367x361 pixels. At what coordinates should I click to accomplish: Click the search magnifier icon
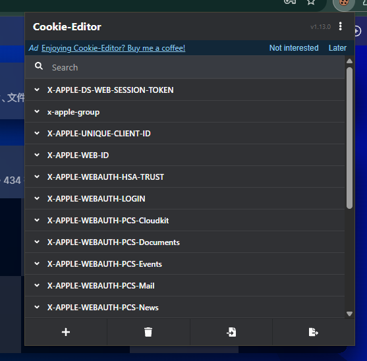39,66
